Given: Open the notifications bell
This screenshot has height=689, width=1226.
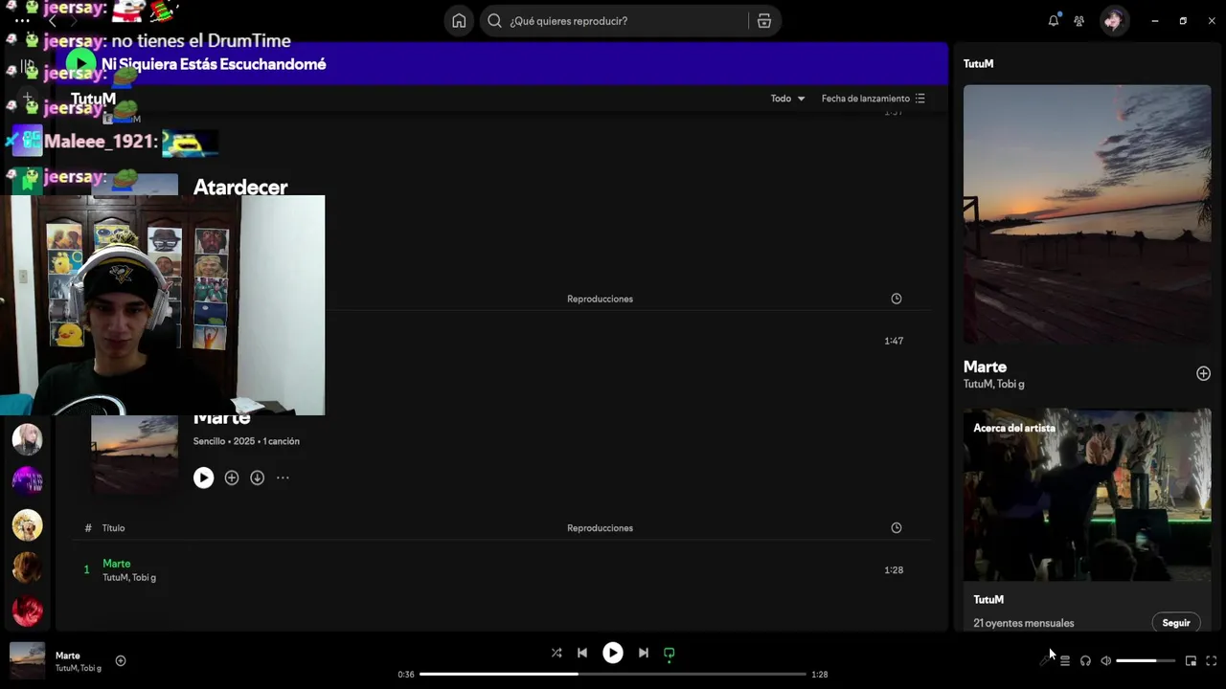Looking at the screenshot, I should [x=1054, y=20].
